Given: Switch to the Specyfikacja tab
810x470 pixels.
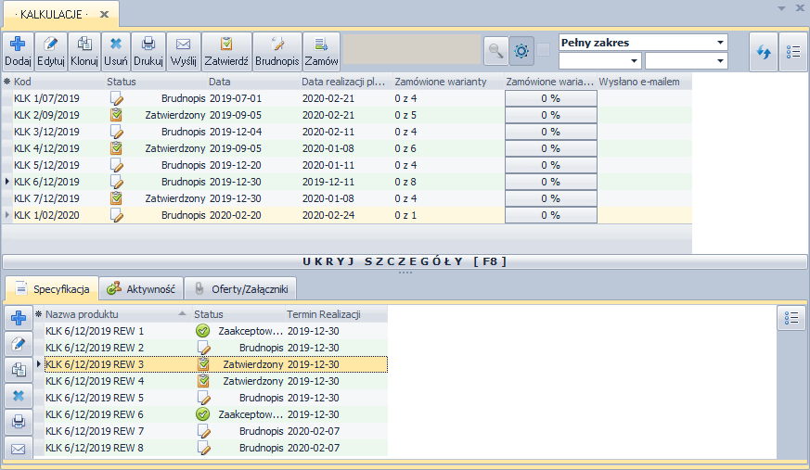Looking at the screenshot, I should click(x=52, y=289).
